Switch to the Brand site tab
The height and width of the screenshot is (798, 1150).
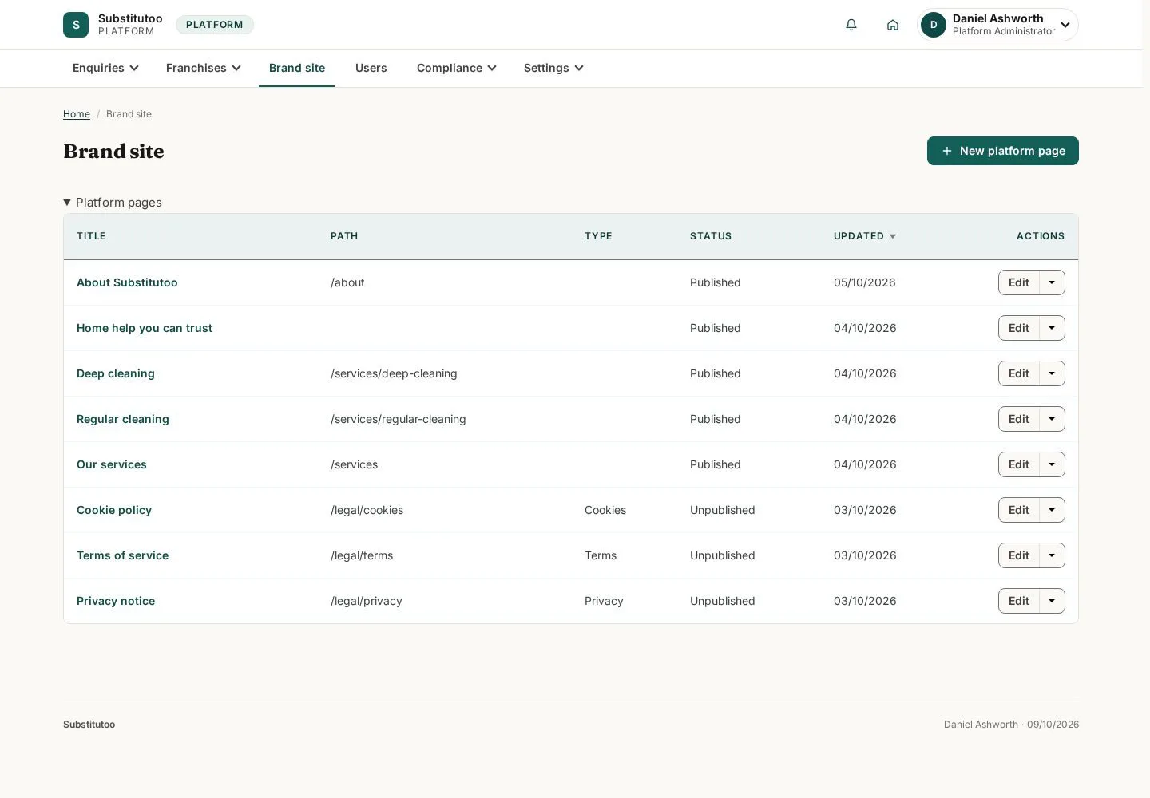pos(297,68)
